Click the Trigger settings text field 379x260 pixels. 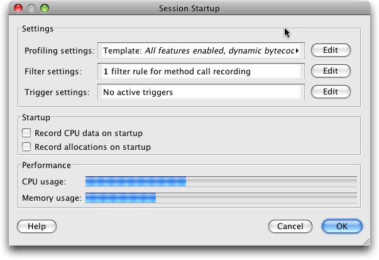point(200,92)
